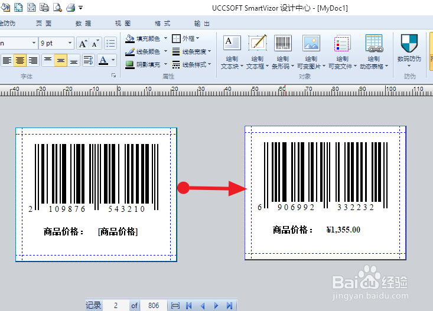Select 绘制文本框 draw text box tool
Screen dimensions: 433x311
point(258,52)
